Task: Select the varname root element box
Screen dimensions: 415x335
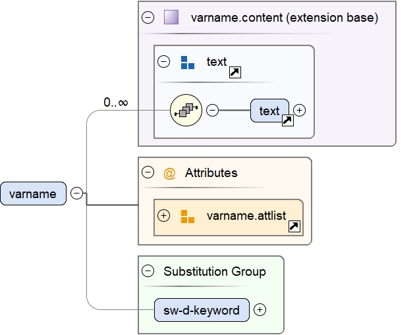Action: coord(34,194)
